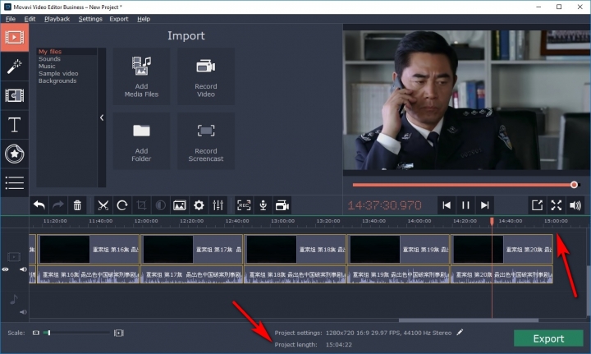
Task: Open the Titles text tab
Action: click(x=14, y=124)
